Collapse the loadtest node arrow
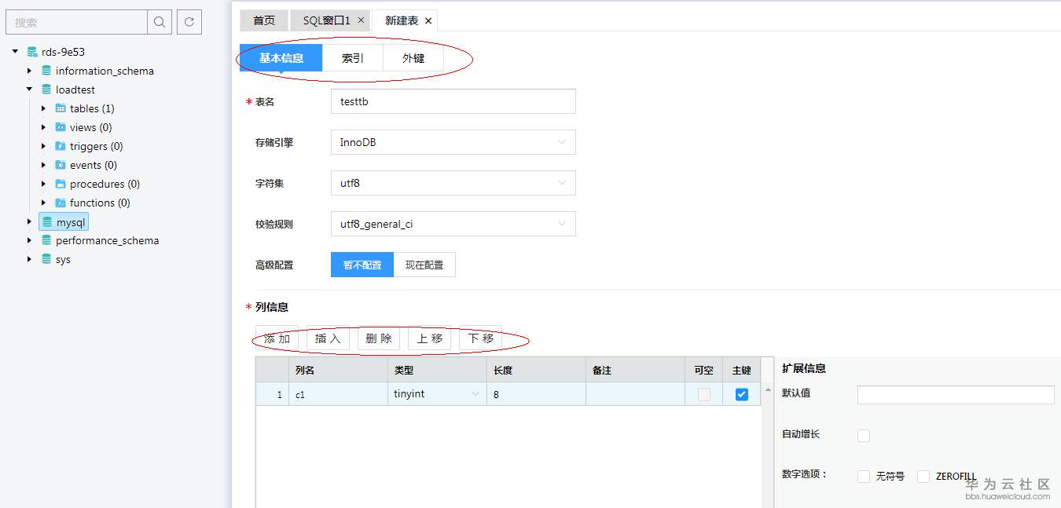The image size is (1061, 508). pyautogui.click(x=29, y=90)
